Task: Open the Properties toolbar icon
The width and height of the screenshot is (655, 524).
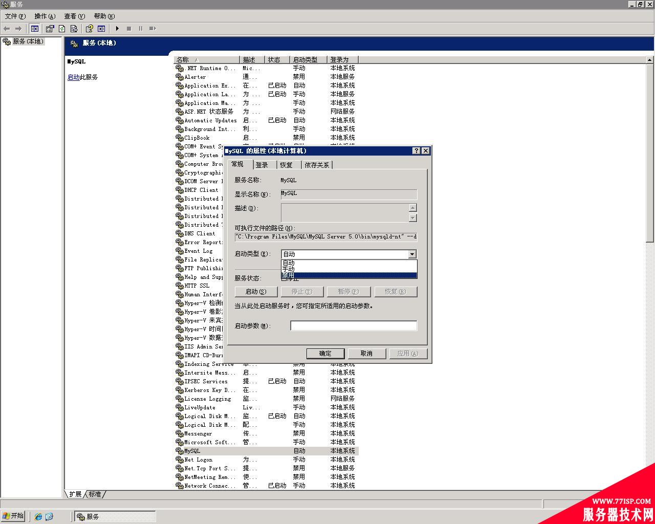Action: (x=50, y=29)
